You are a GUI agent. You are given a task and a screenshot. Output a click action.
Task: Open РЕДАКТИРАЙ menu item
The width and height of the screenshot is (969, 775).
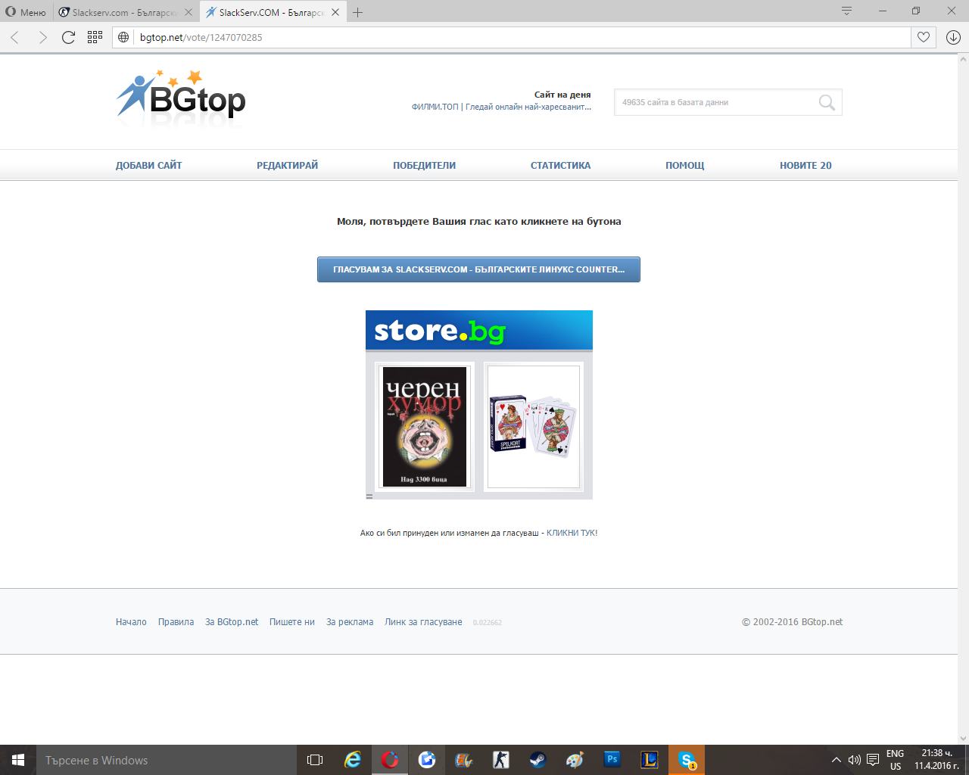pyautogui.click(x=287, y=165)
